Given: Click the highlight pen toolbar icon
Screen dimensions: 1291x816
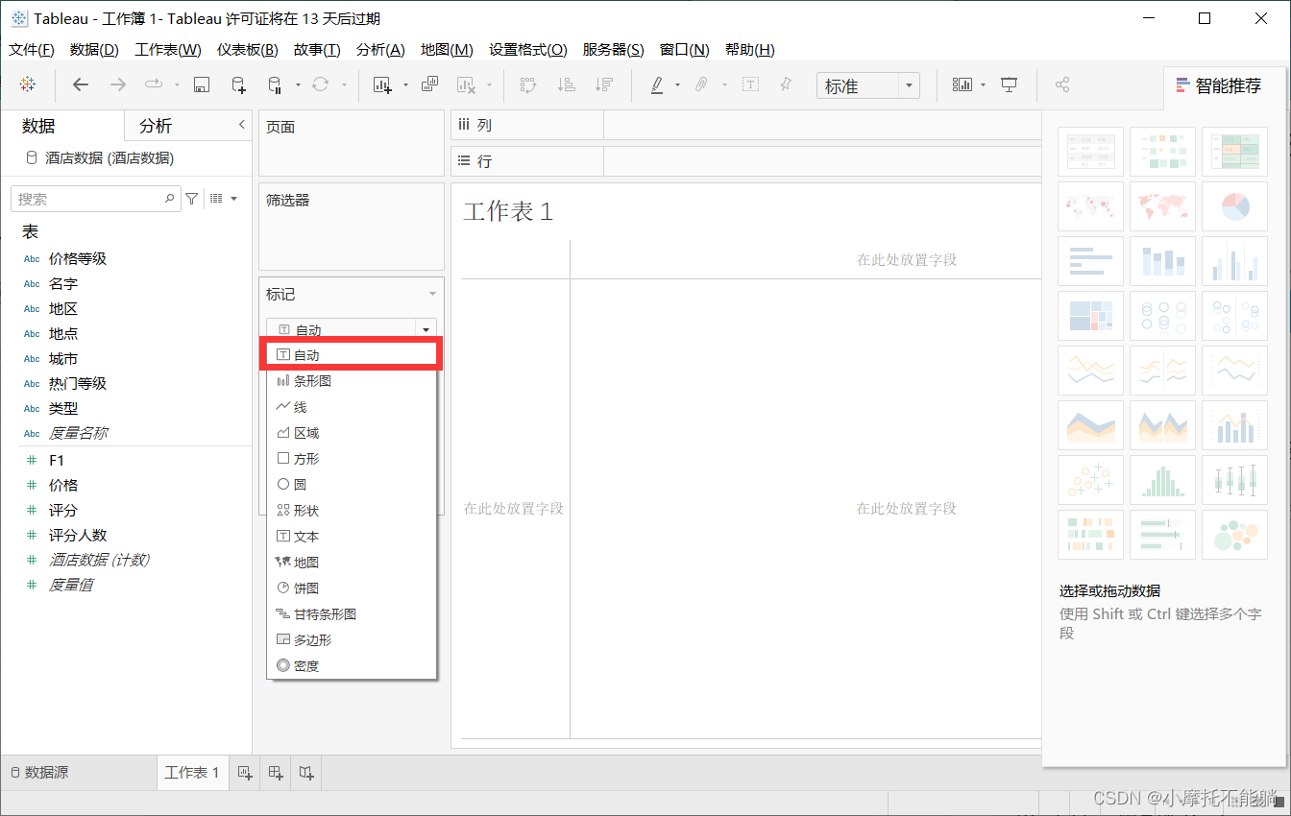Looking at the screenshot, I should pos(657,85).
